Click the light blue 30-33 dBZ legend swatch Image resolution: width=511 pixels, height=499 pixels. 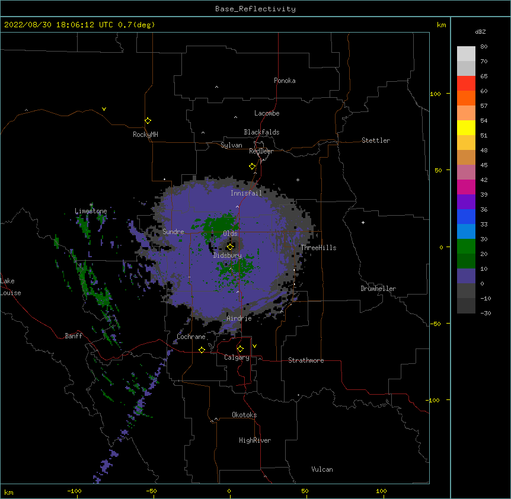[466, 232]
